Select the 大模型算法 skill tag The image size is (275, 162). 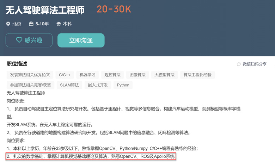[165, 75]
